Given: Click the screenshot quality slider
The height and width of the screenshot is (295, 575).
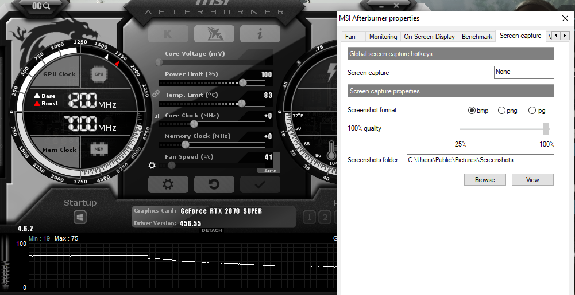Looking at the screenshot, I should pos(504,129).
